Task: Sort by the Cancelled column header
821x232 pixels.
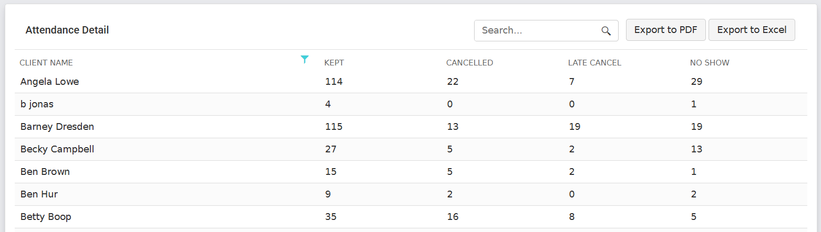Action: coord(469,63)
